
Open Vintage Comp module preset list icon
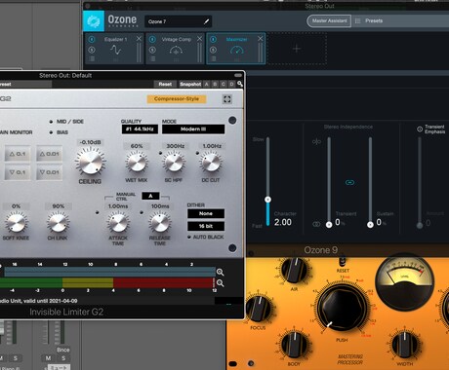pos(152,58)
